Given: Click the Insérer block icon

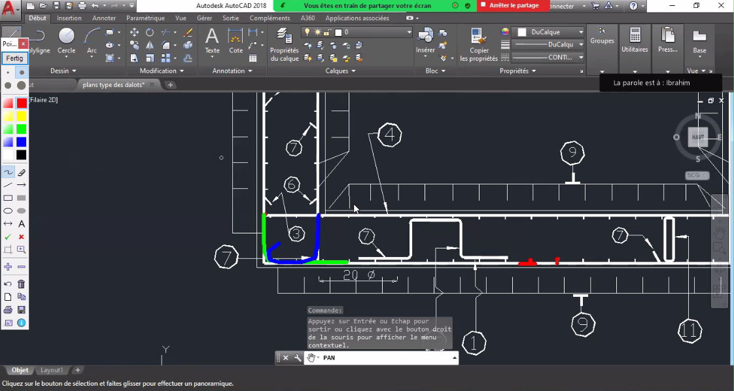Looking at the screenshot, I should (x=425, y=41).
